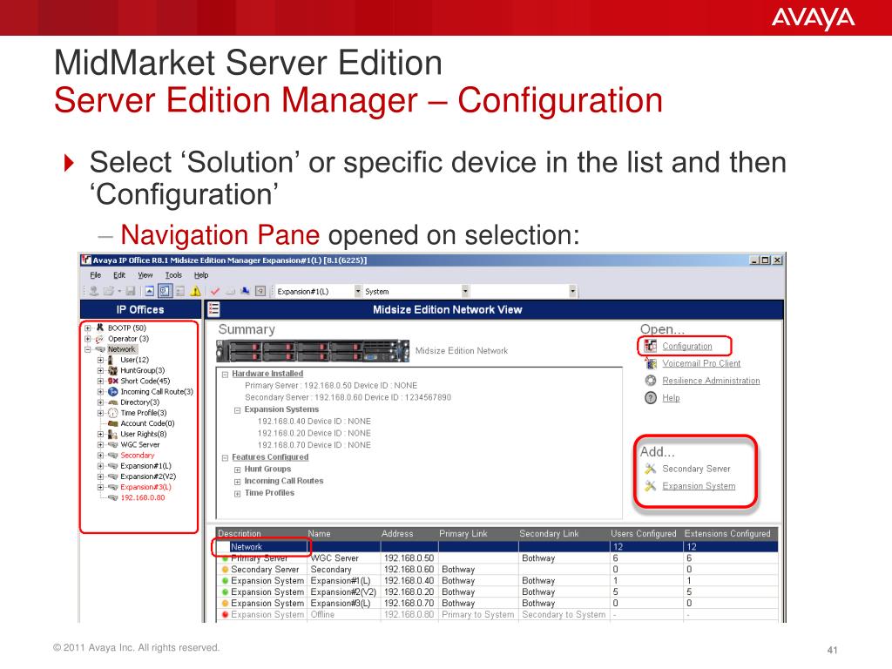The image size is (892, 669).
Task: Select Expansion#2(V2) in the tree
Action: pos(148,476)
